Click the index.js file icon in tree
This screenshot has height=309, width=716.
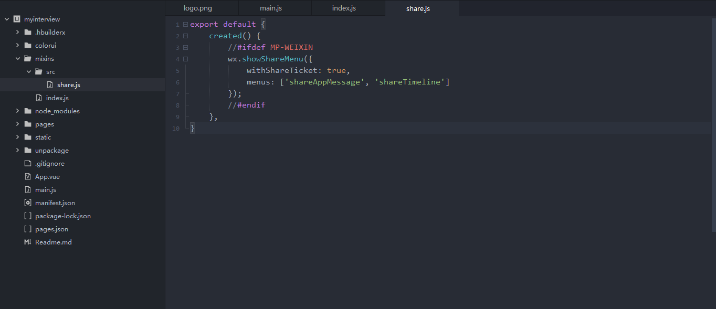pos(39,98)
